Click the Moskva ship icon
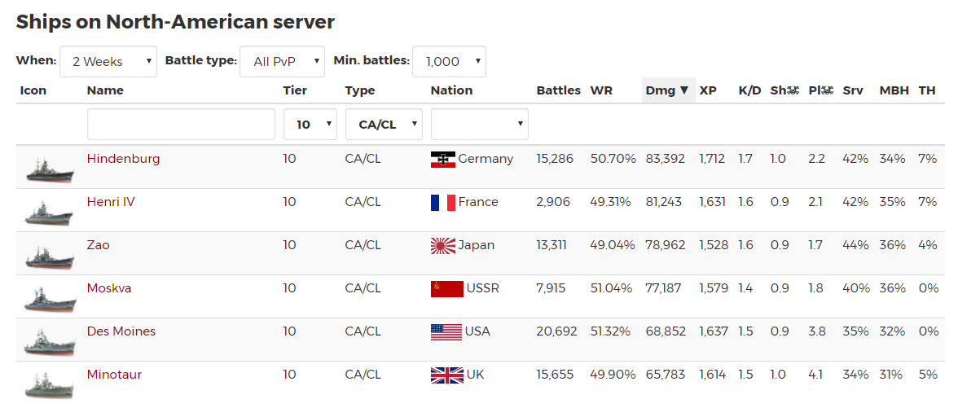 (x=51, y=298)
